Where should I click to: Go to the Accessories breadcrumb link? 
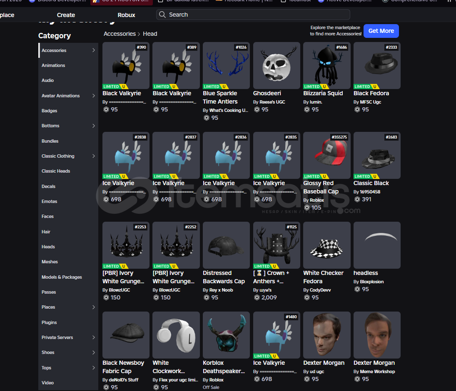click(x=120, y=34)
